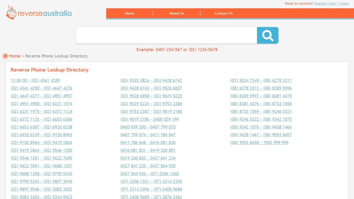The height and width of the screenshot is (199, 354).
Task: Click the Reverse Australia kangaroo logo
Action: (x=39, y=12)
